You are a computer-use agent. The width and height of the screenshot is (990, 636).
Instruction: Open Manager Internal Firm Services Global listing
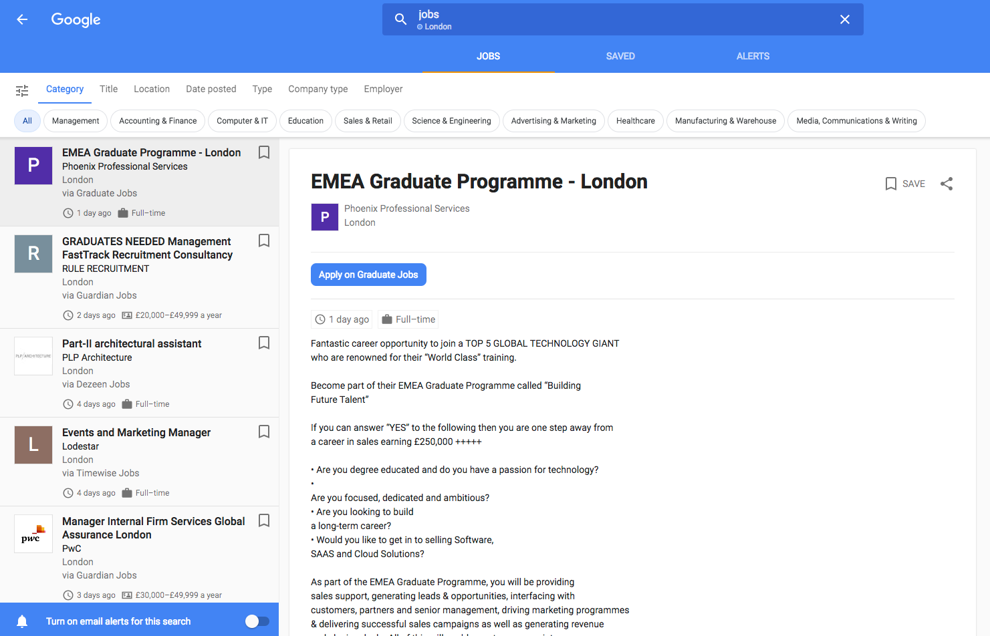[x=154, y=528]
